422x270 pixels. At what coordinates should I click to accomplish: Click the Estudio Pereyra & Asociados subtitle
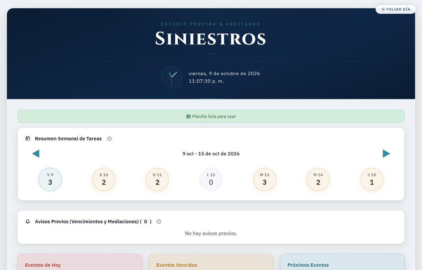[211, 24]
